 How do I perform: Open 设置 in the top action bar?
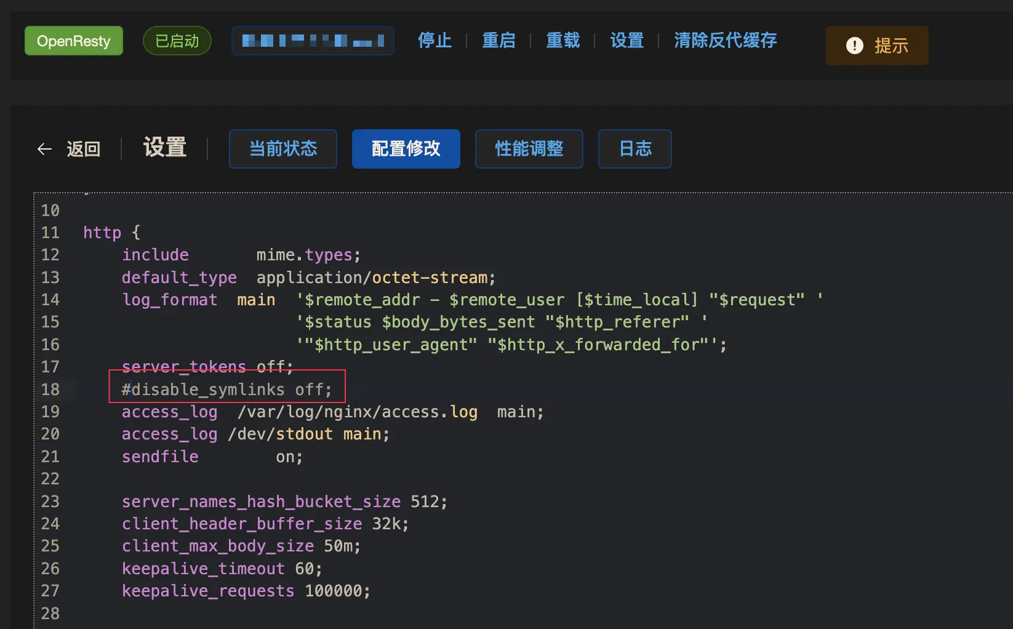(x=627, y=41)
